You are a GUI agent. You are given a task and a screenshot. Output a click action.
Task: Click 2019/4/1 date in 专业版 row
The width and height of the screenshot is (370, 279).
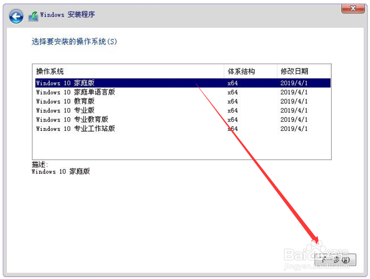pos(294,110)
